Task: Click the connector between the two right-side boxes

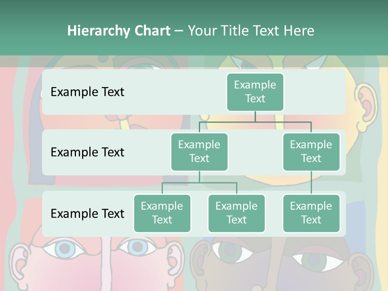Action: pos(311,183)
